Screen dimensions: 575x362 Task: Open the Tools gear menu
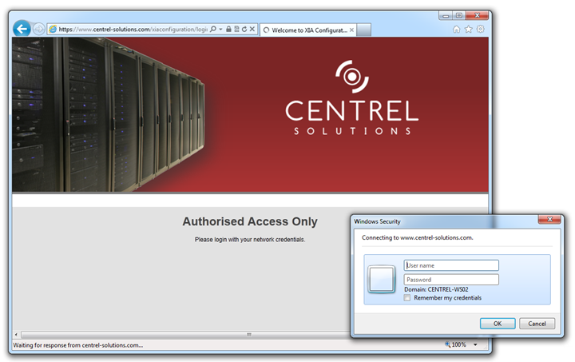[481, 29]
